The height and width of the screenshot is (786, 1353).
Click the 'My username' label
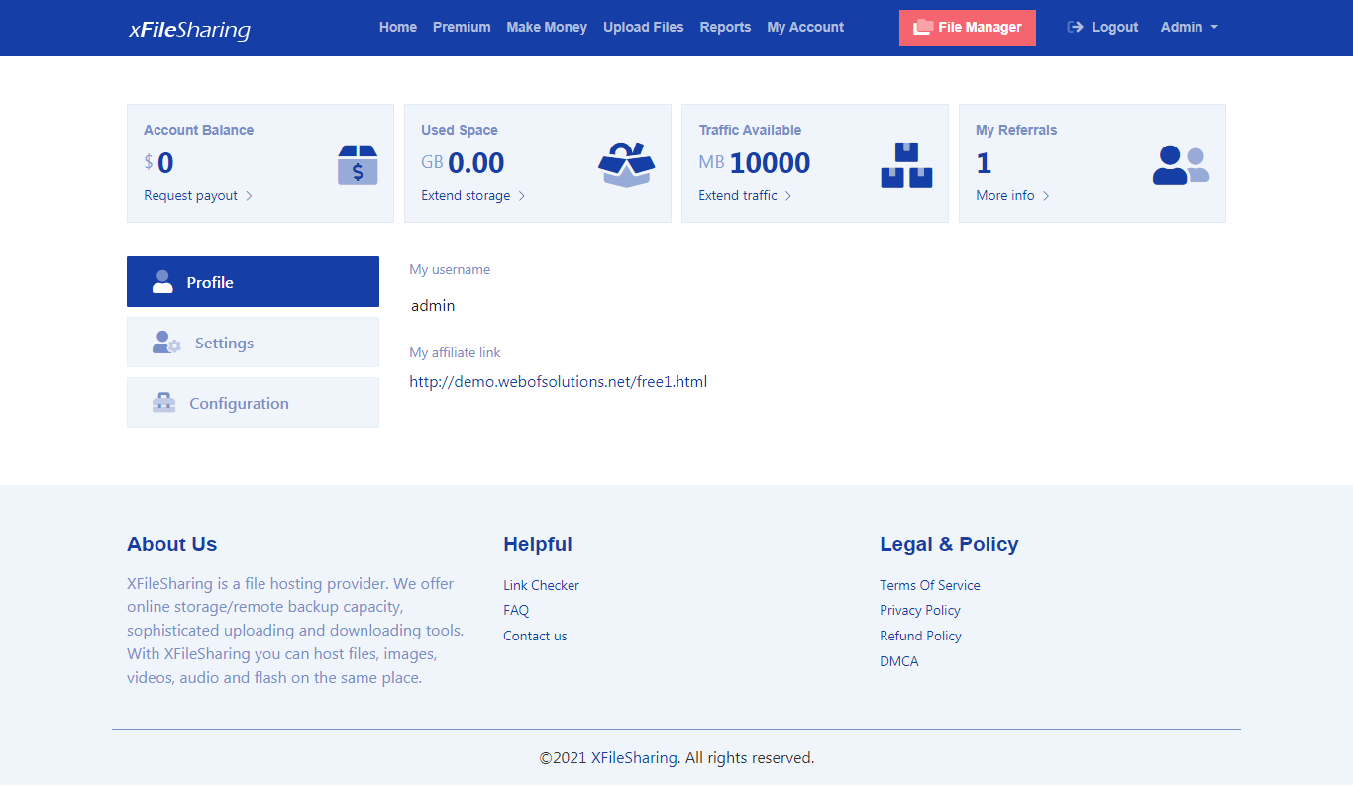coord(450,269)
